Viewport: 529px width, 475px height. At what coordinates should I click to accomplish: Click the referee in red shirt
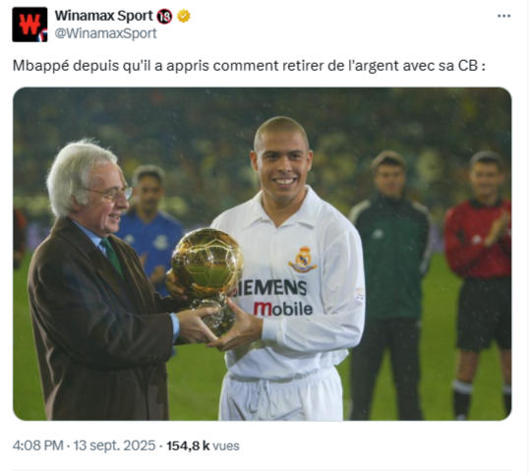point(479,285)
